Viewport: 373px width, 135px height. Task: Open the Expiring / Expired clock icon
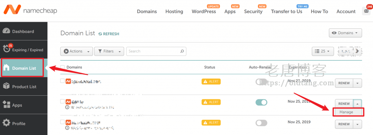(x=7, y=49)
